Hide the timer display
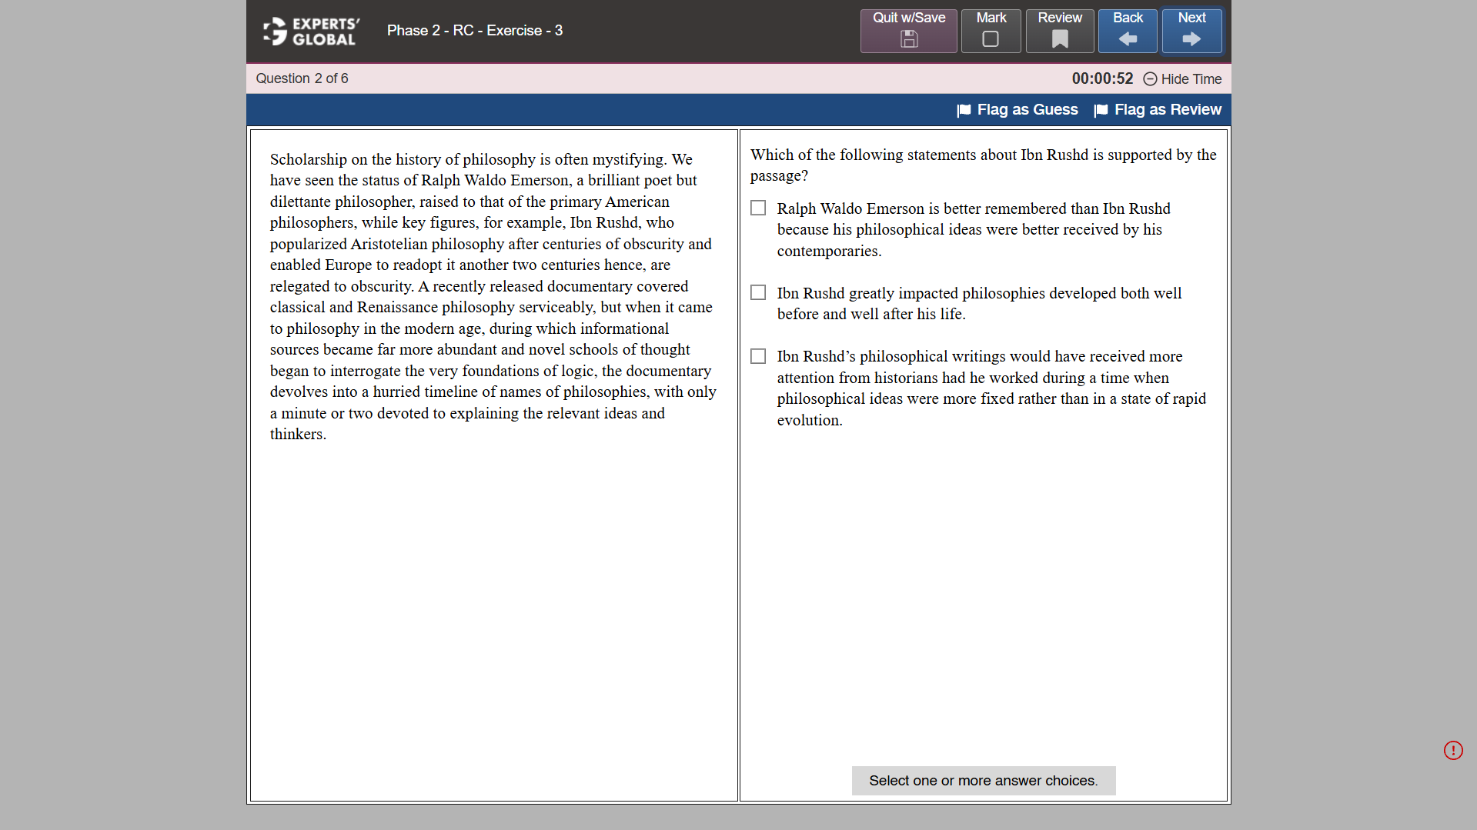This screenshot has width=1477, height=830. [1191, 79]
